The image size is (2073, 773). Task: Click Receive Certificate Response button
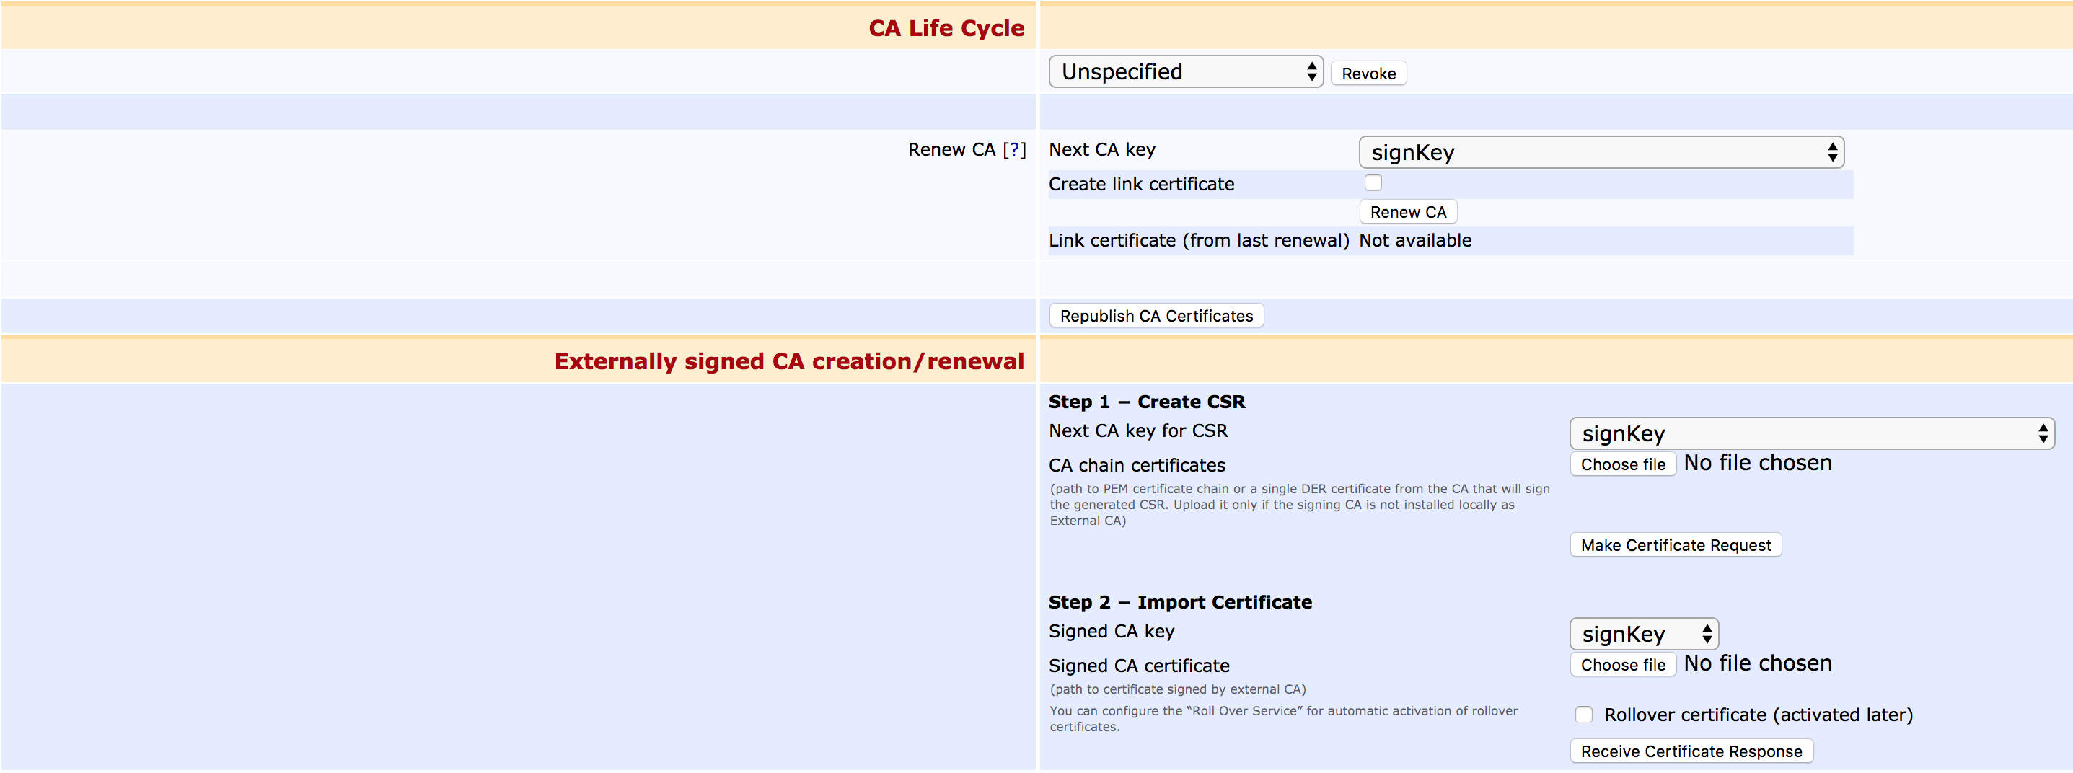(1691, 751)
